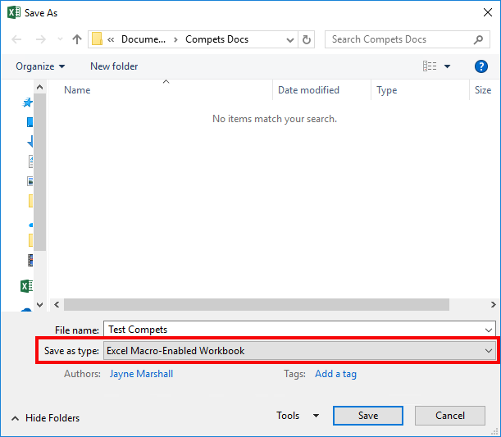Click file list horizontal scroll left arrow
The height and width of the screenshot is (437, 501).
pyautogui.click(x=57, y=305)
